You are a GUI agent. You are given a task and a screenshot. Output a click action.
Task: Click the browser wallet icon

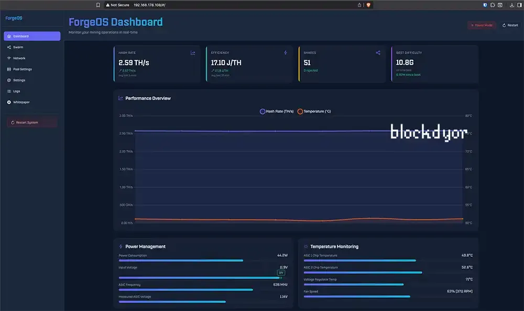pyautogui.click(x=500, y=5)
